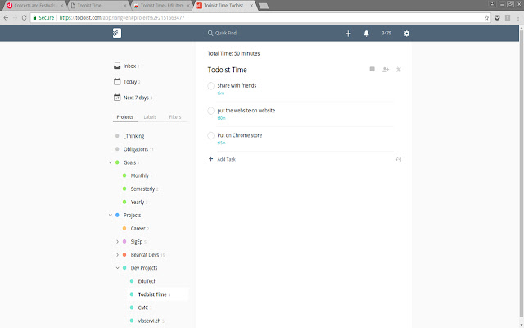Click the browser back arrow
Image resolution: width=524 pixels, height=328 pixels.
click(6, 18)
